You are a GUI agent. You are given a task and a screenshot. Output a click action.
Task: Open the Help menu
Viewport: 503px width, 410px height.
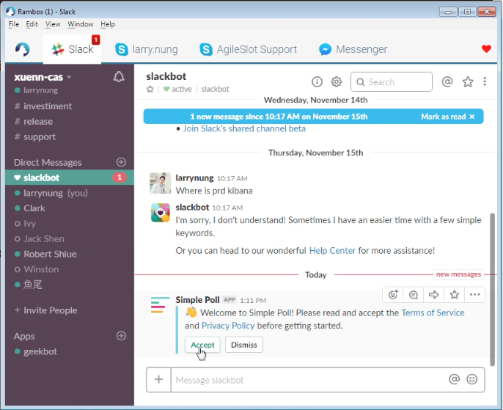[x=108, y=24]
